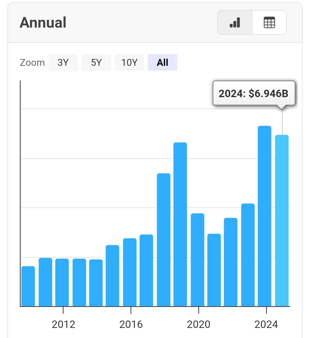Viewport: 310px width, 338px height.
Task: Click the 2024: $6.946B tooltip
Action: tap(254, 93)
